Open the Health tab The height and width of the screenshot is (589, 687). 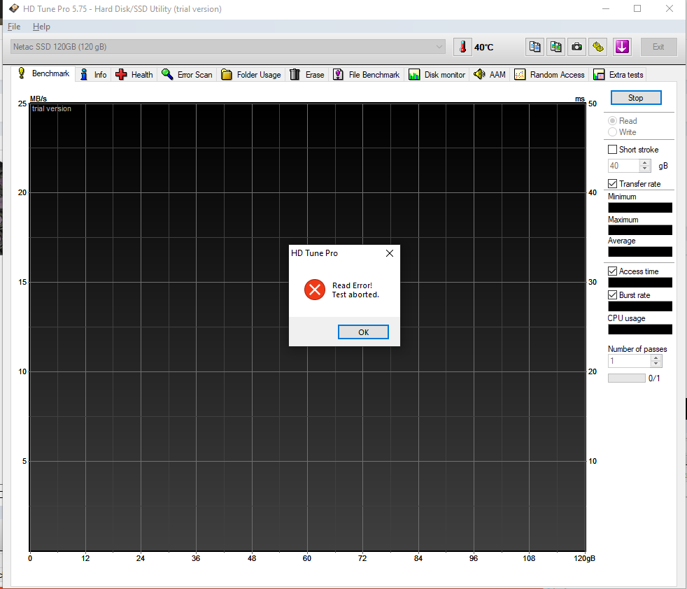point(134,75)
